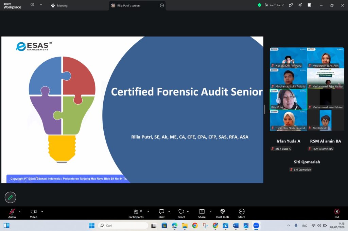
Task: Switch to the Zoom taskbar icon
Action: pos(256,226)
